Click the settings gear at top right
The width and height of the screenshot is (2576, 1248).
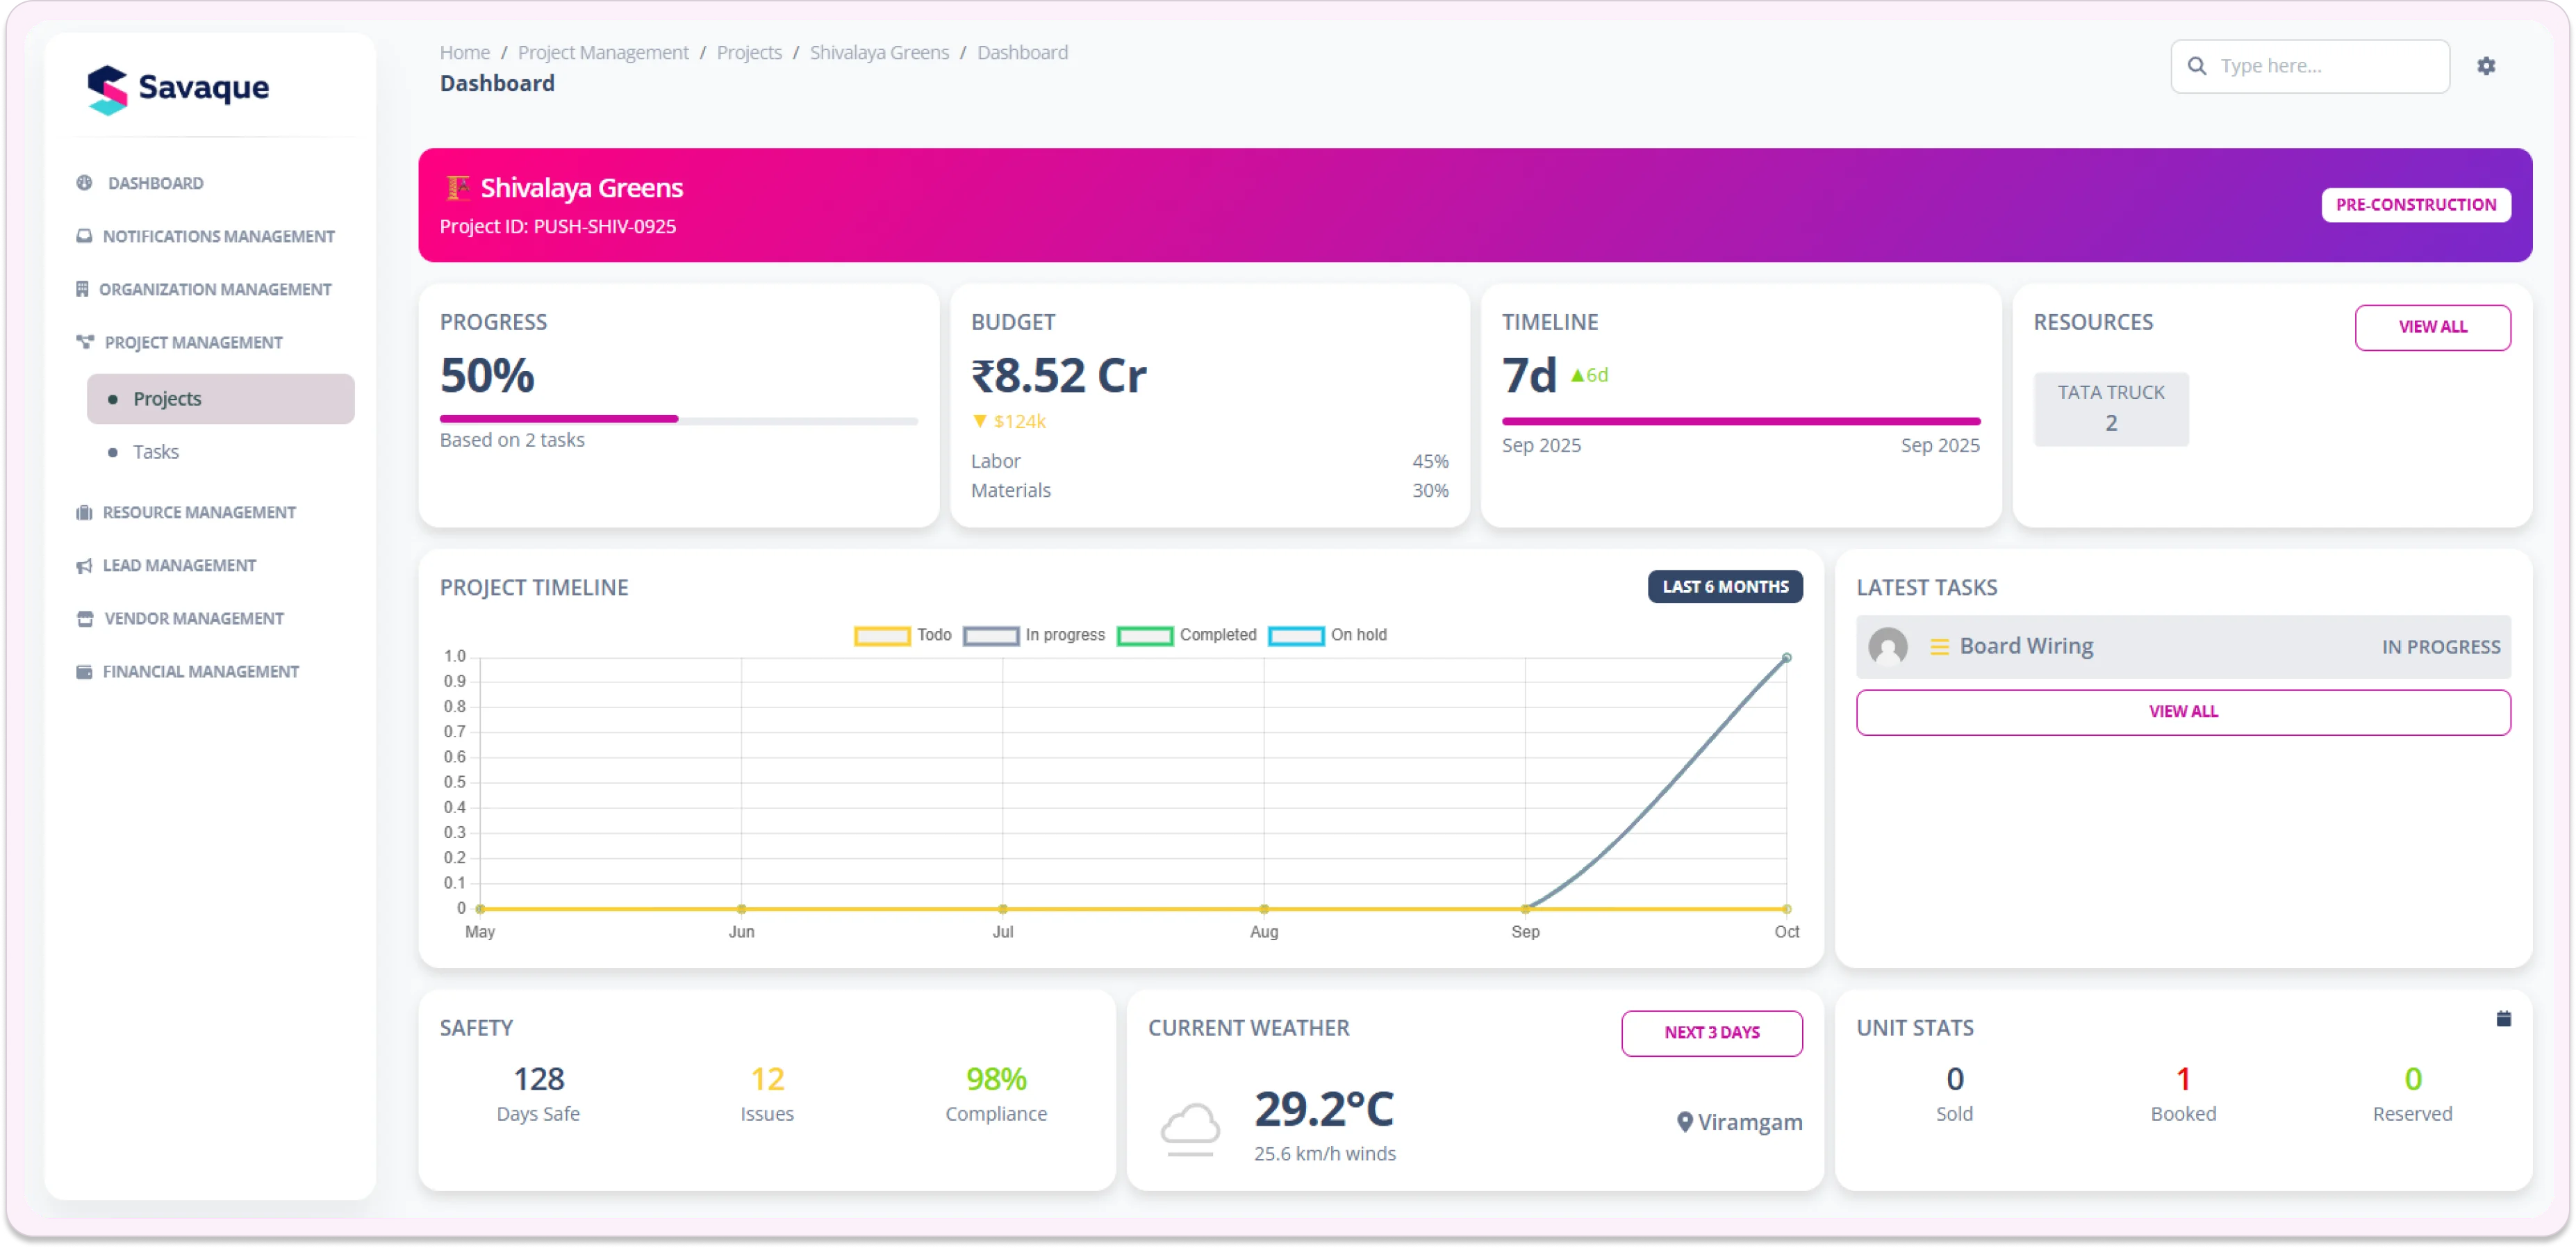point(2488,65)
